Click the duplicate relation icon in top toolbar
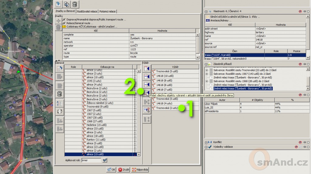Screen dimensions: 311x174 (67, 4)
